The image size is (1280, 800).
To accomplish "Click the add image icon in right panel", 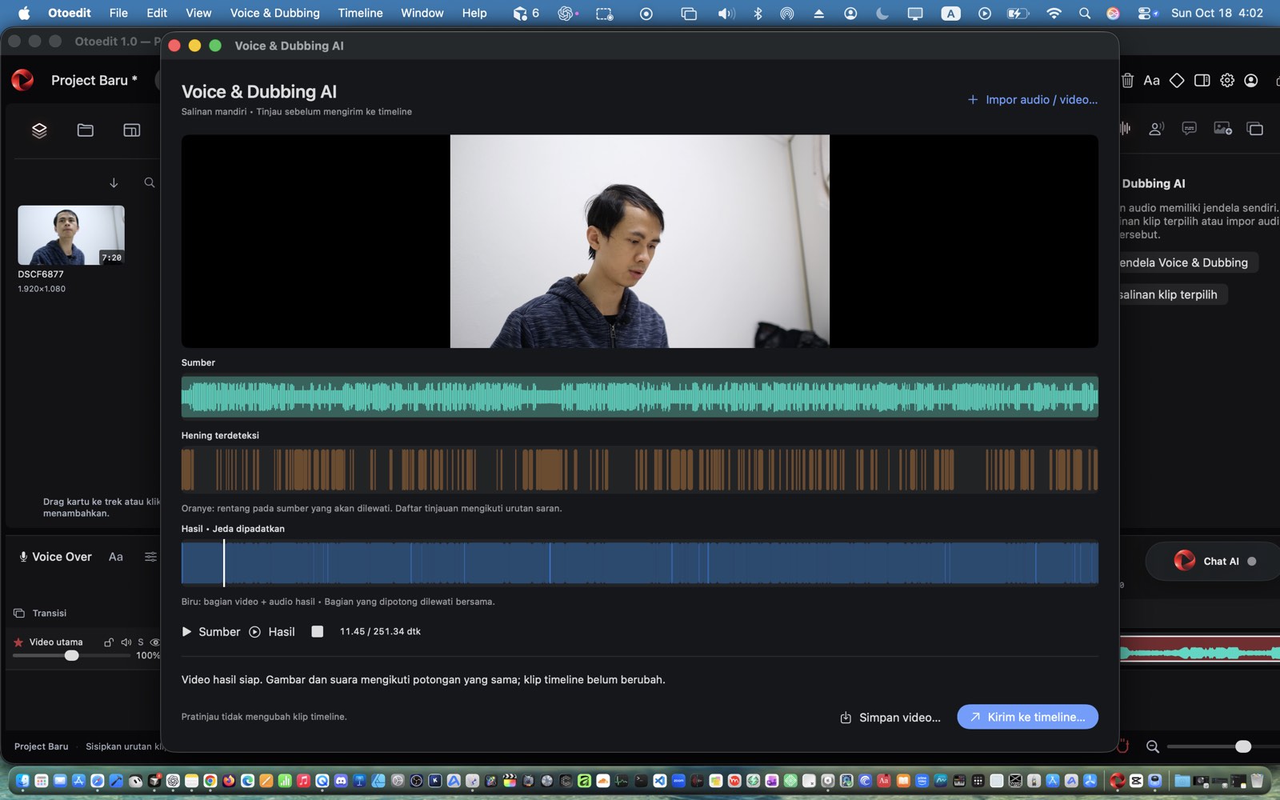I will click(x=1222, y=129).
